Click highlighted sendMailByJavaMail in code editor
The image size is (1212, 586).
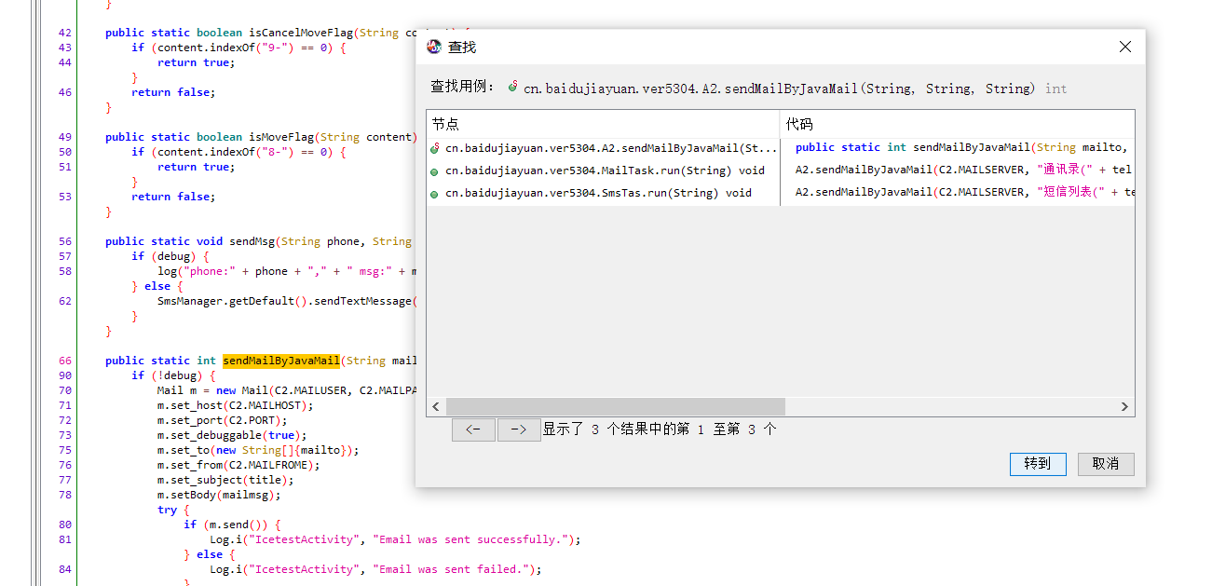click(281, 361)
